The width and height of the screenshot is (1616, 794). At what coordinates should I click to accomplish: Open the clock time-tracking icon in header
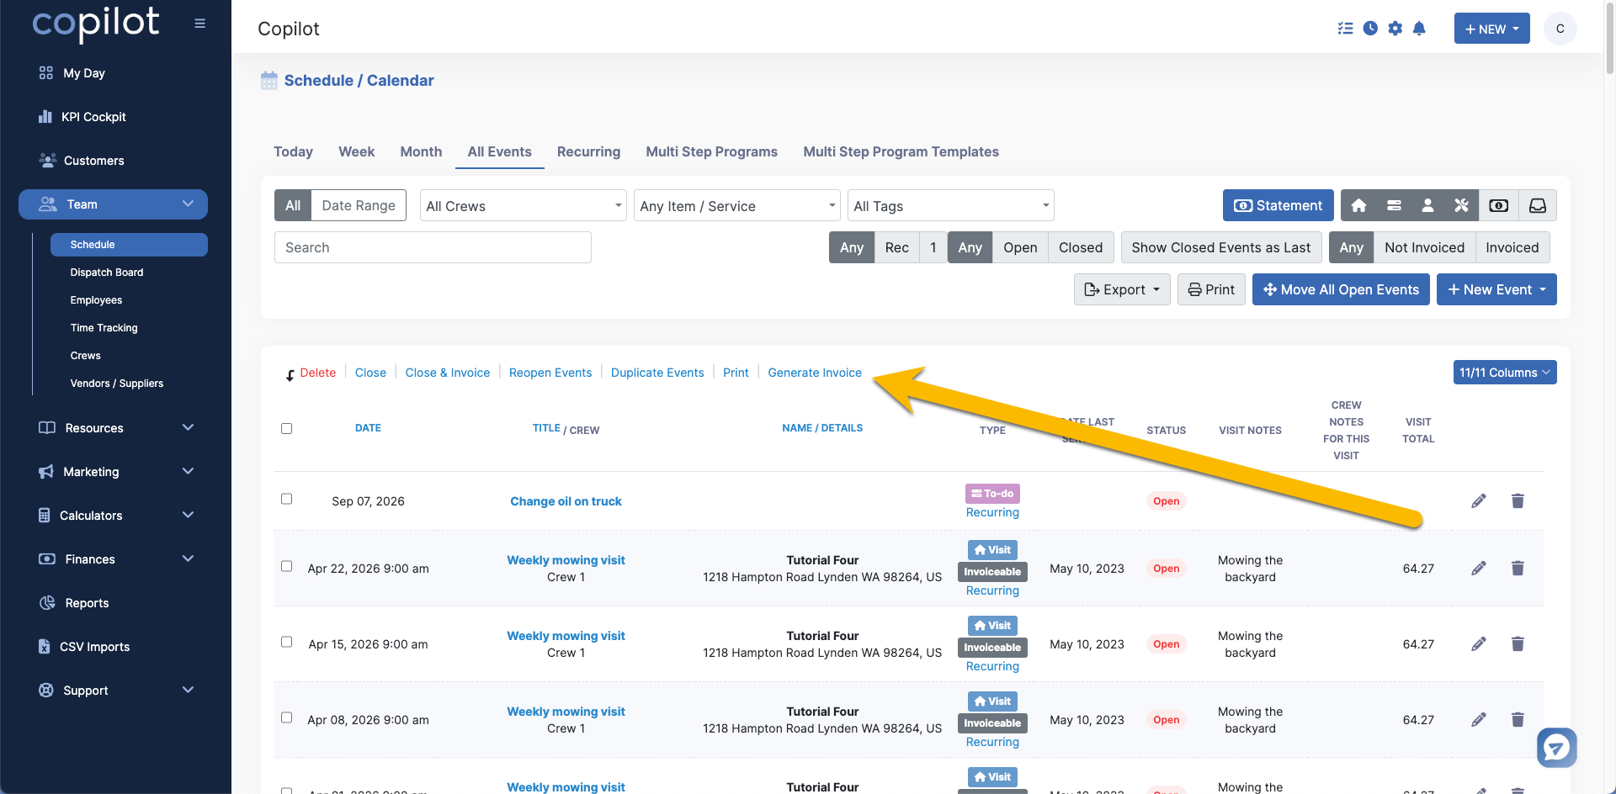1370,29
